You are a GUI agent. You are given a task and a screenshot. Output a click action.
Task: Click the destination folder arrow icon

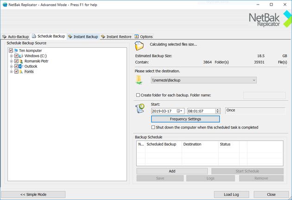(139, 80)
